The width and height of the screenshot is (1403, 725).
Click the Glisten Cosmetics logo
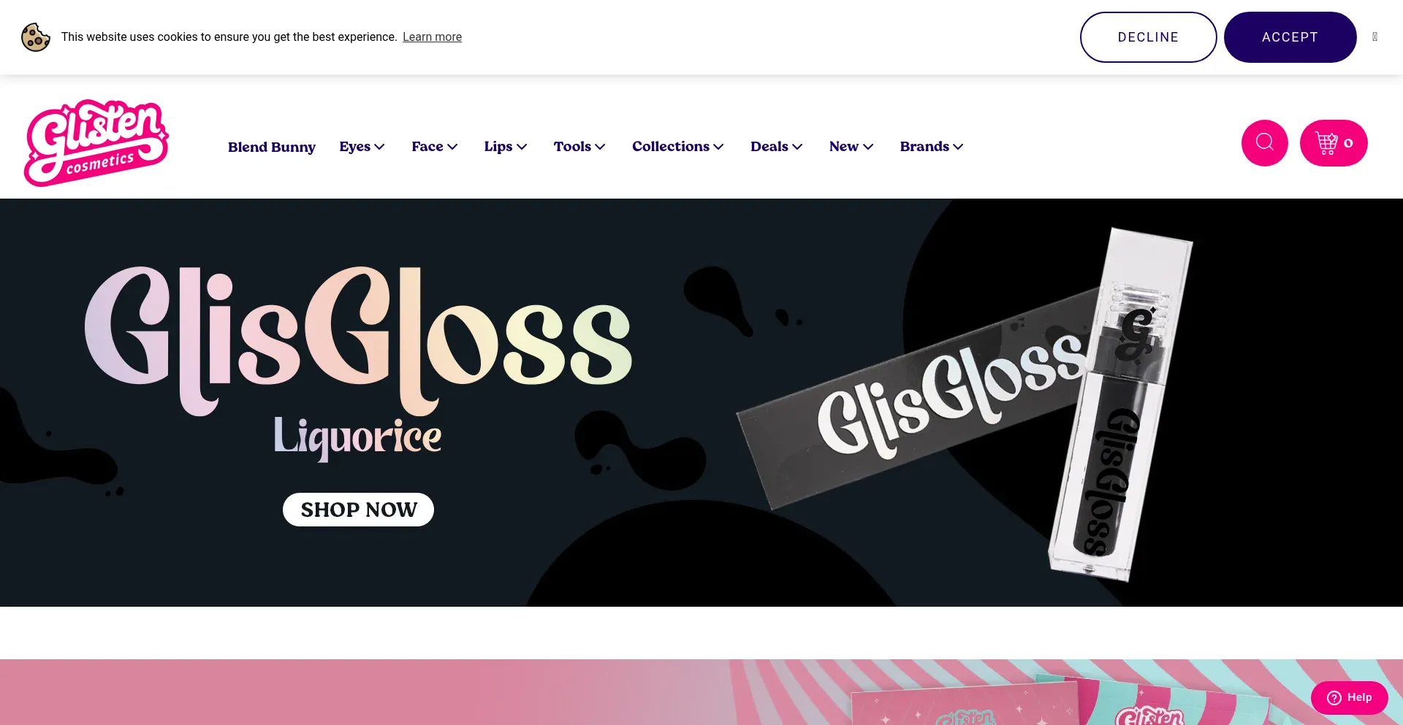[x=96, y=143]
